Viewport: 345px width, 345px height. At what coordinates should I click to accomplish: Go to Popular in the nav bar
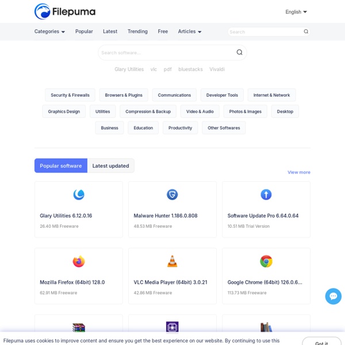tap(84, 32)
